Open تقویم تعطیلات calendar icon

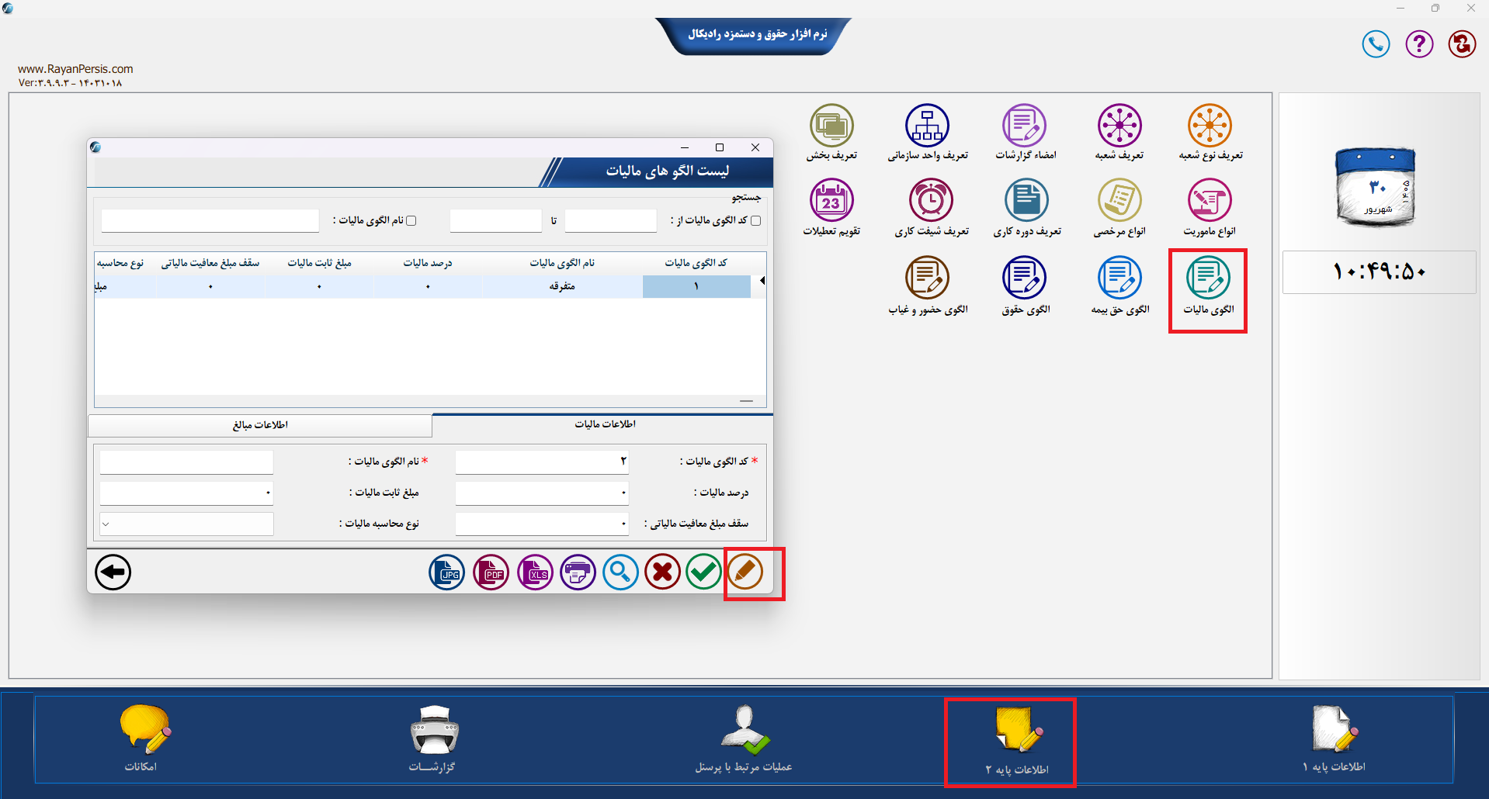click(831, 200)
